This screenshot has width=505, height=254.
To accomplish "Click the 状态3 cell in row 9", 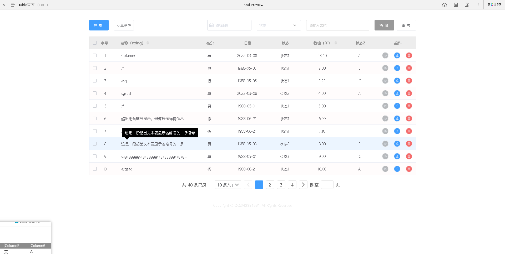I will 285,157.
